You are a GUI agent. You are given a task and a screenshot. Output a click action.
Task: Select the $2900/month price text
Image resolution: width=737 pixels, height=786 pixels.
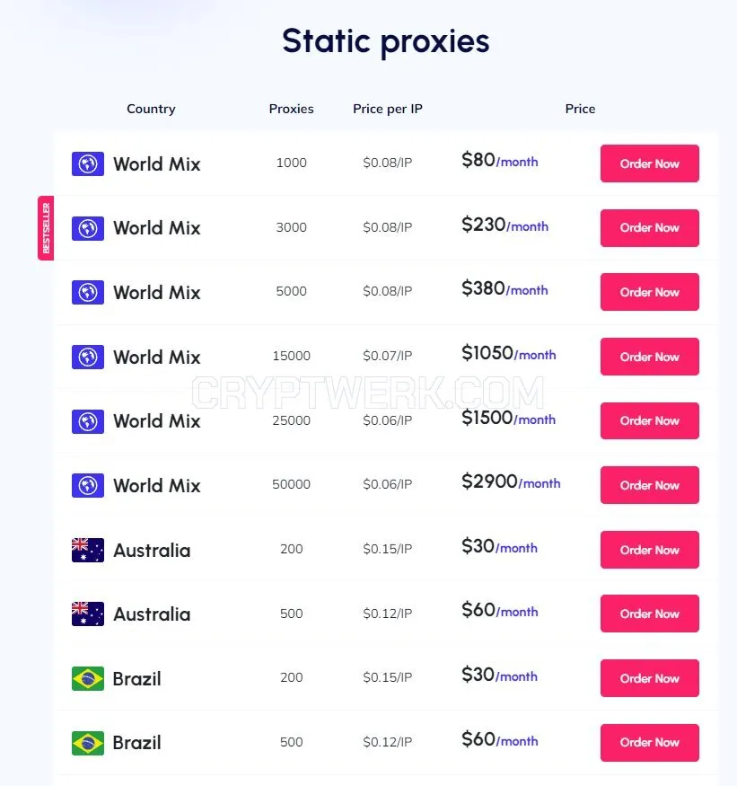(x=511, y=481)
